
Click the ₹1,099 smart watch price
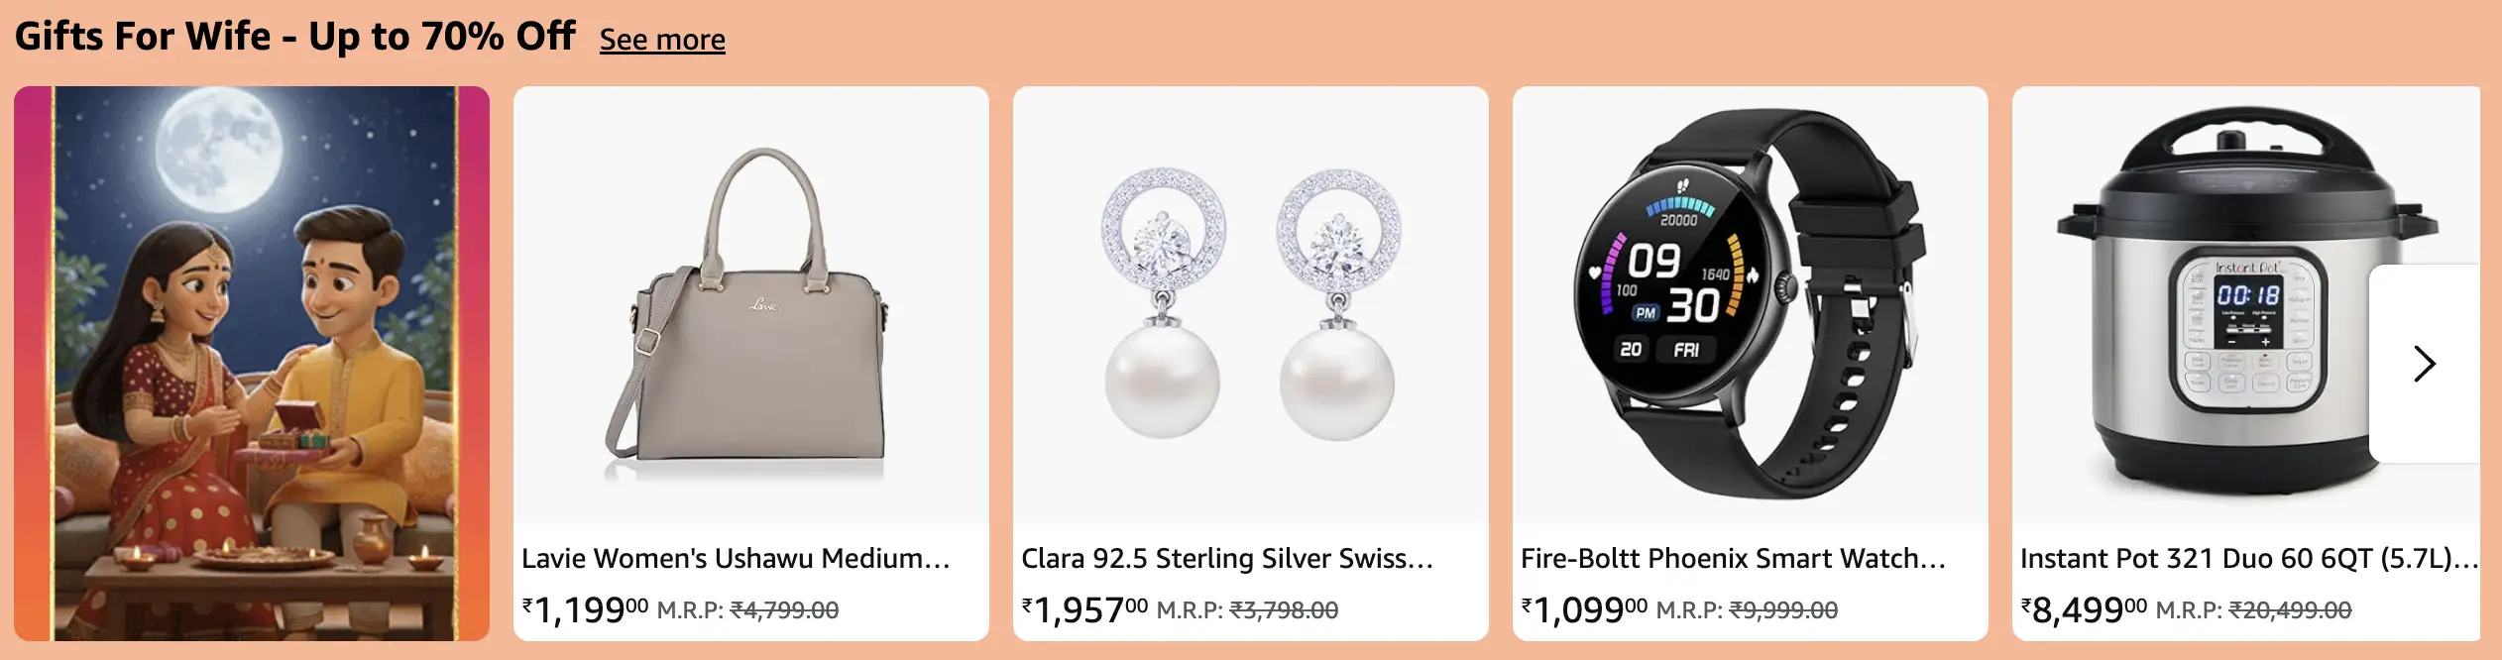(x=1585, y=608)
